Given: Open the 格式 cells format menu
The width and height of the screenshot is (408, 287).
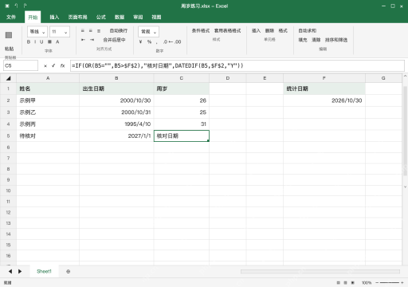Looking at the screenshot, I should [283, 31].
